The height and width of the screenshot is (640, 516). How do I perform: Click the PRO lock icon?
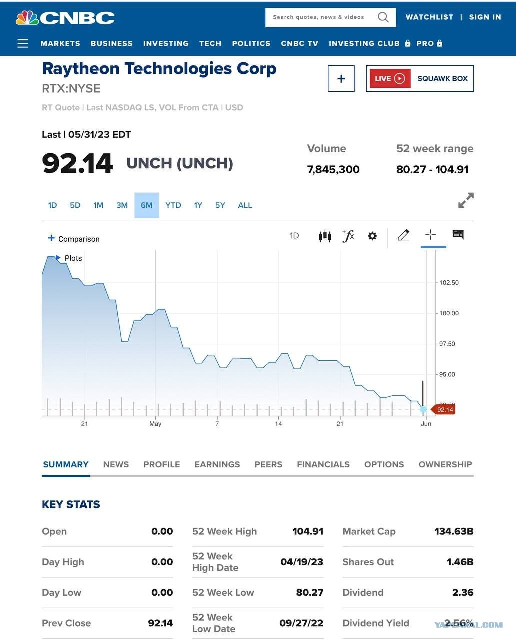pos(440,43)
